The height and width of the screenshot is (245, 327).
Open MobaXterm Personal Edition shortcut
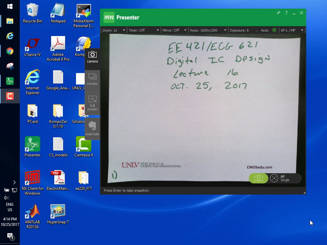click(83, 16)
